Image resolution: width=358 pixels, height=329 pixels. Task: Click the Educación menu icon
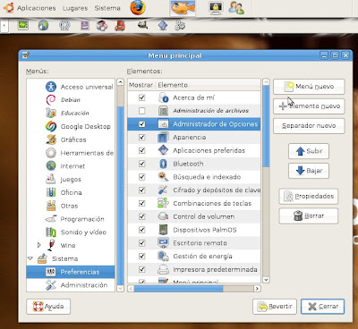point(51,113)
